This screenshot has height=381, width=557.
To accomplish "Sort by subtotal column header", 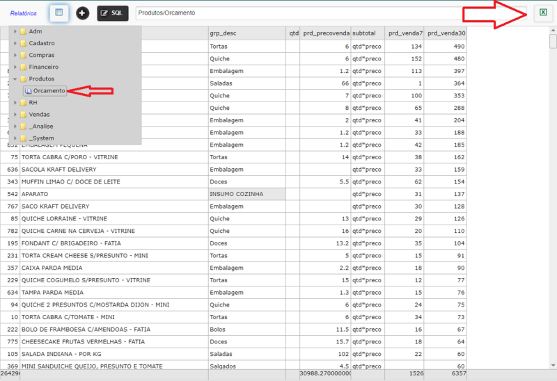I will 368,33.
